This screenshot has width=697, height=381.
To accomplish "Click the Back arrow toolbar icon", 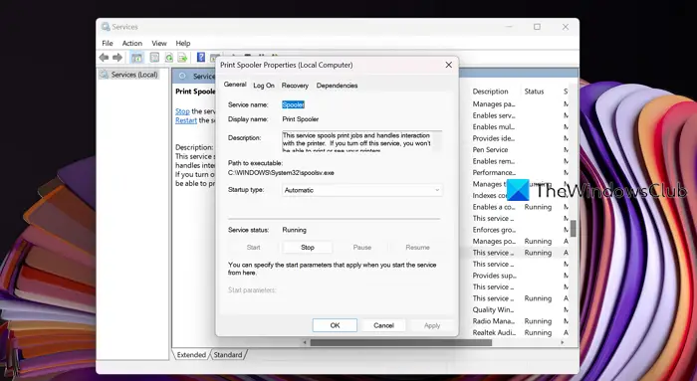I will pos(104,58).
